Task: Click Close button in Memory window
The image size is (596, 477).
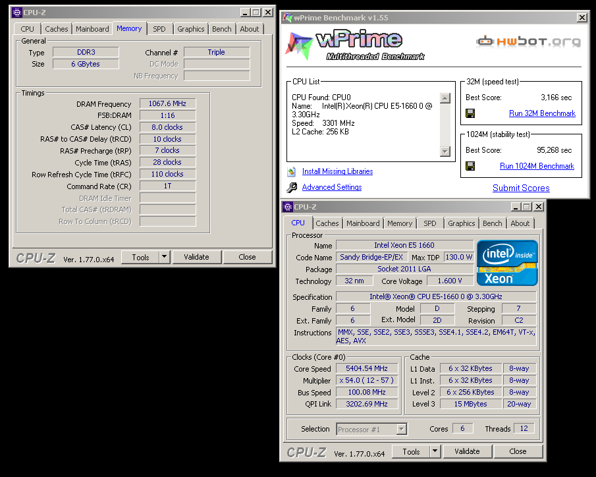Action: (x=247, y=257)
